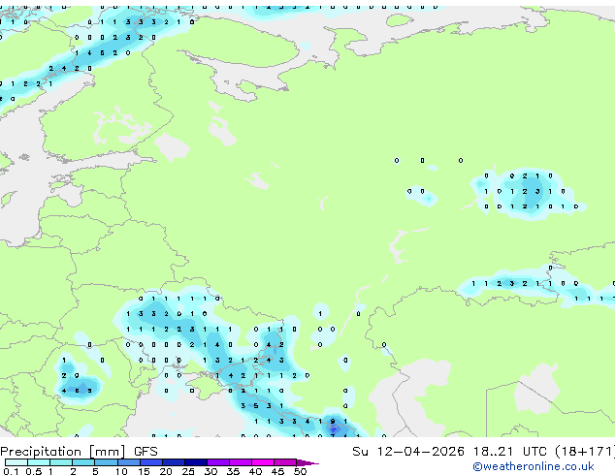Click the 30–35 mm violet legend swatch

pyautogui.click(x=218, y=462)
